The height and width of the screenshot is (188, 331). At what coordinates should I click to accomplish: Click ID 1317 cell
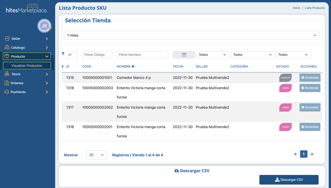[x=70, y=107]
